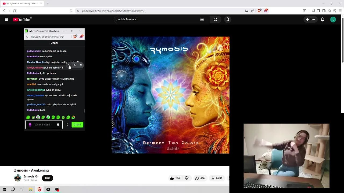The width and height of the screenshot is (344, 193).
Task: Open Brave Rewards triangle icon in main browser
Action: [x=266, y=10]
